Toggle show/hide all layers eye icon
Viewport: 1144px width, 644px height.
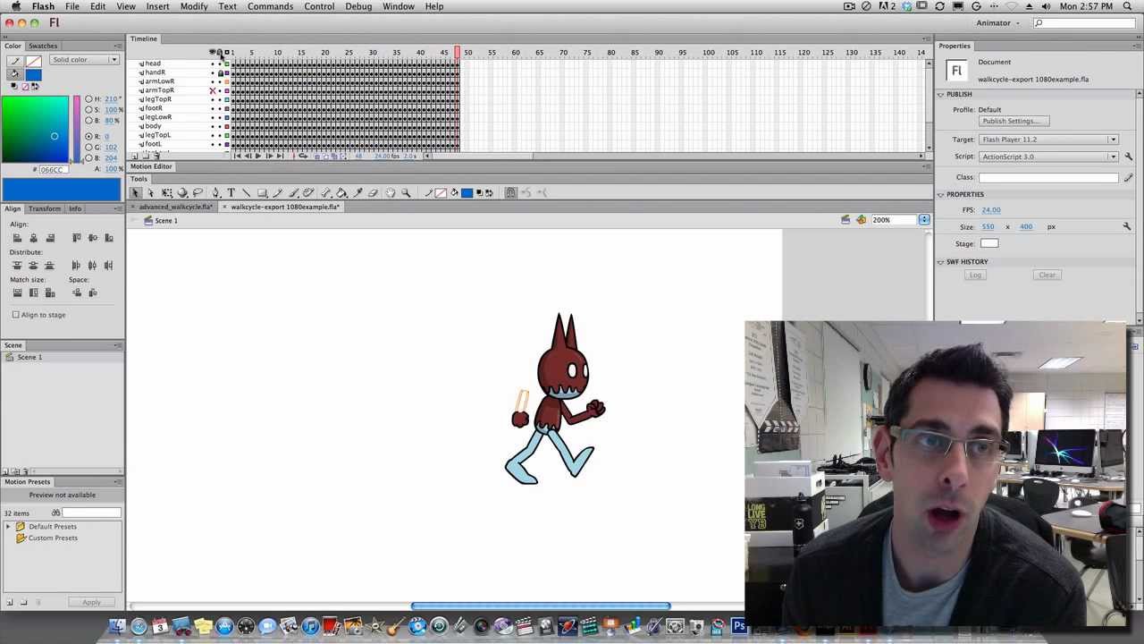pyautogui.click(x=213, y=53)
